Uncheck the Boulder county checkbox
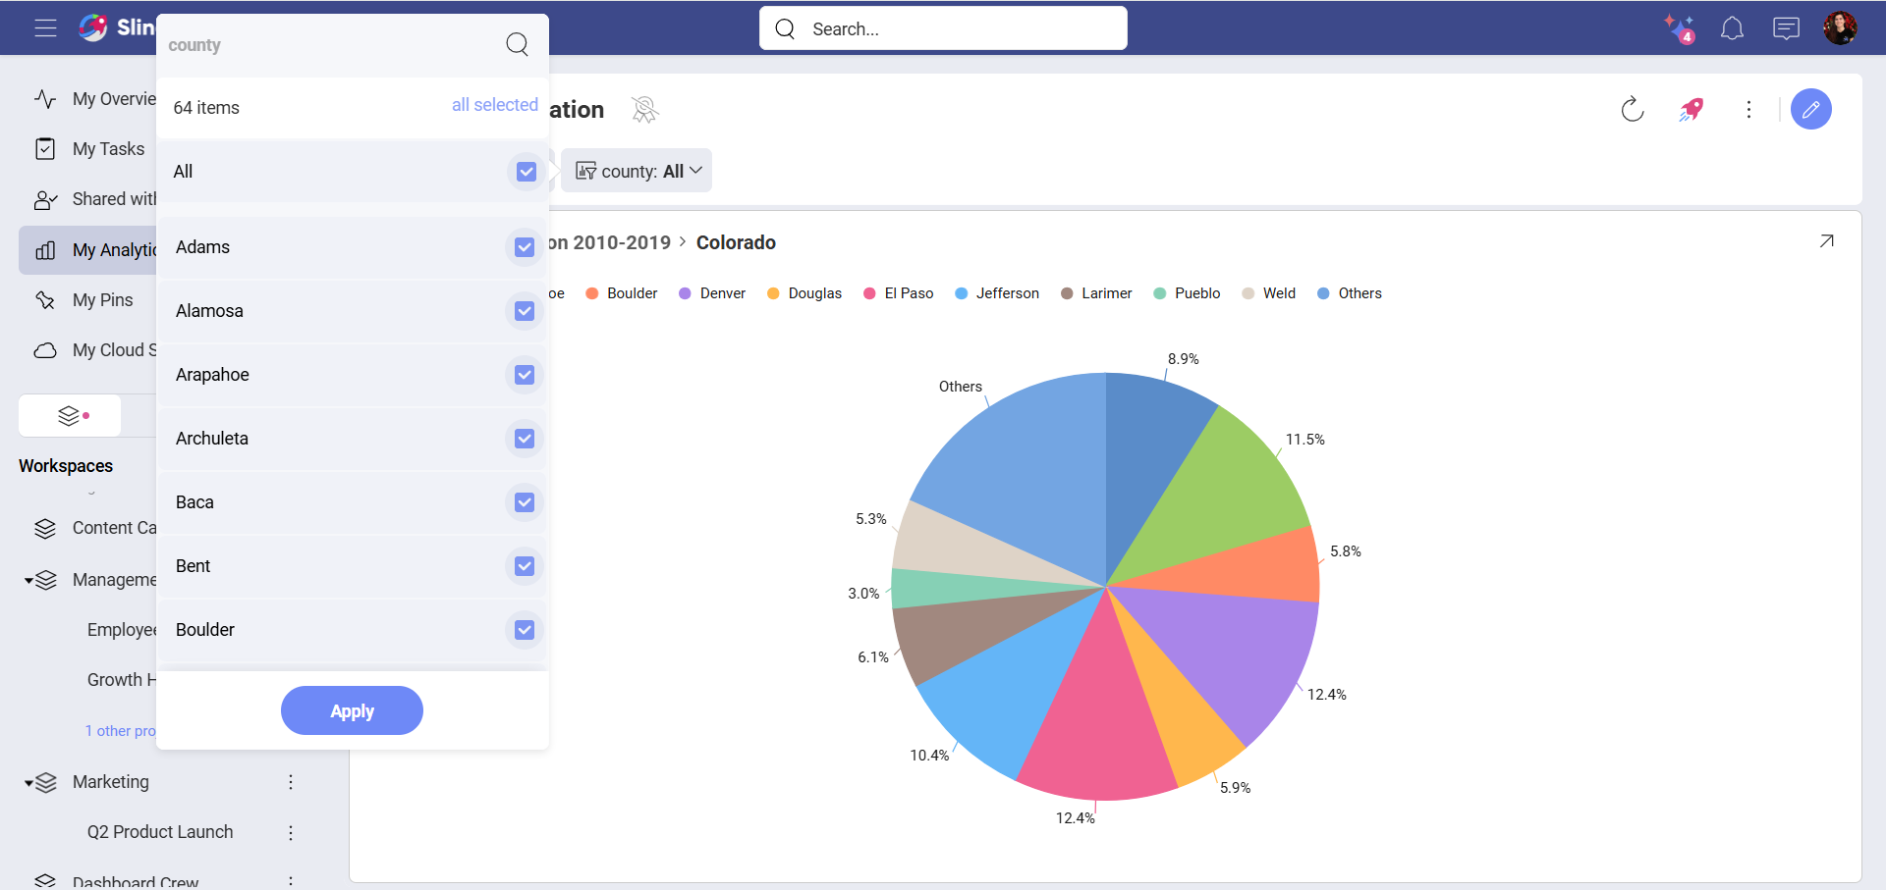 525,630
